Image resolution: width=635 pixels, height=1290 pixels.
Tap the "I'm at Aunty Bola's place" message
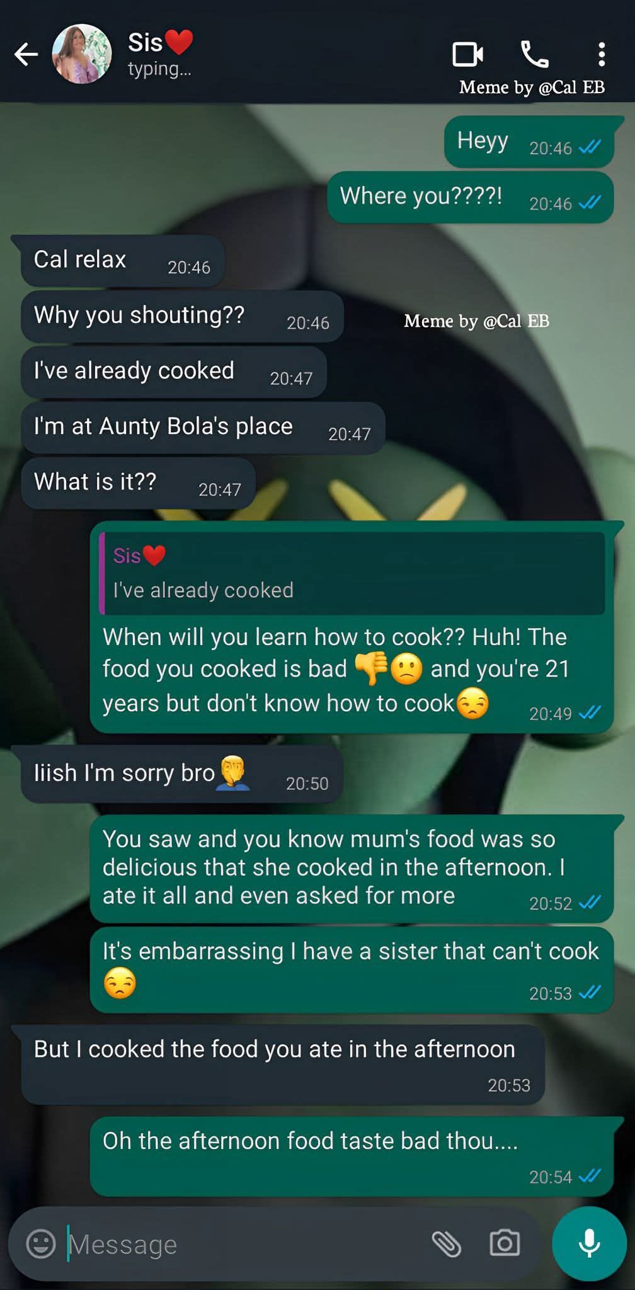(203, 428)
